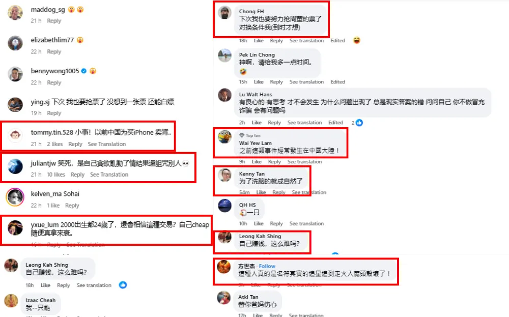Like Pek Lin Chong's comment
Screen dimensions: 509x317
point(259,82)
